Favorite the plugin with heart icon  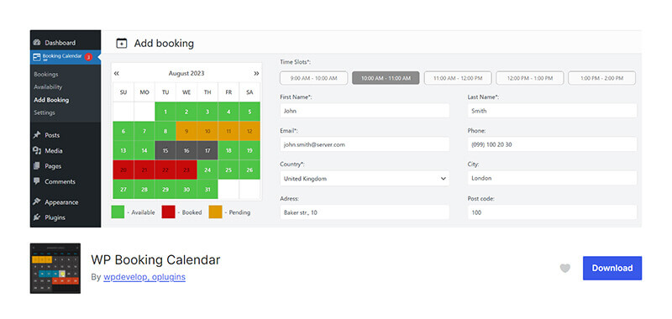pyautogui.click(x=565, y=268)
